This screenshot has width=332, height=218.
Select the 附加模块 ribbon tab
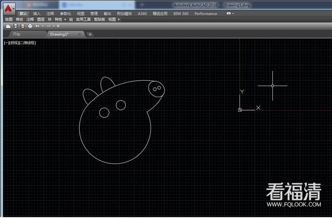(x=124, y=14)
